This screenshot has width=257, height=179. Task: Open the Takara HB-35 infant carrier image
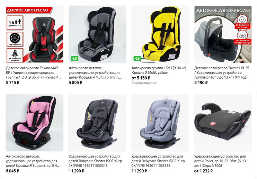coord(223,34)
